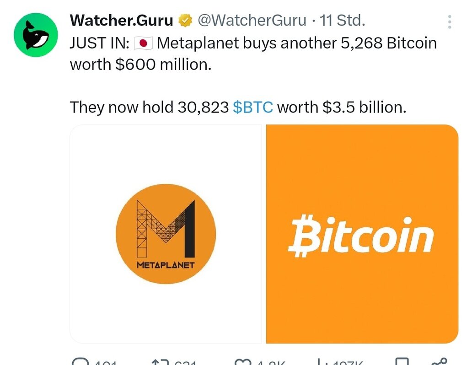
Task: Click the Japan flag emoji
Action: [x=143, y=43]
